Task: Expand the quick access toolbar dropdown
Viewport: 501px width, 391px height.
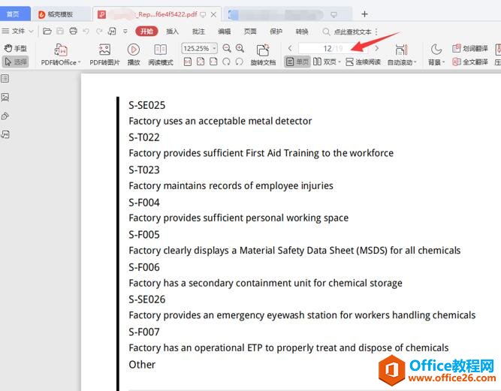Action: [125, 32]
